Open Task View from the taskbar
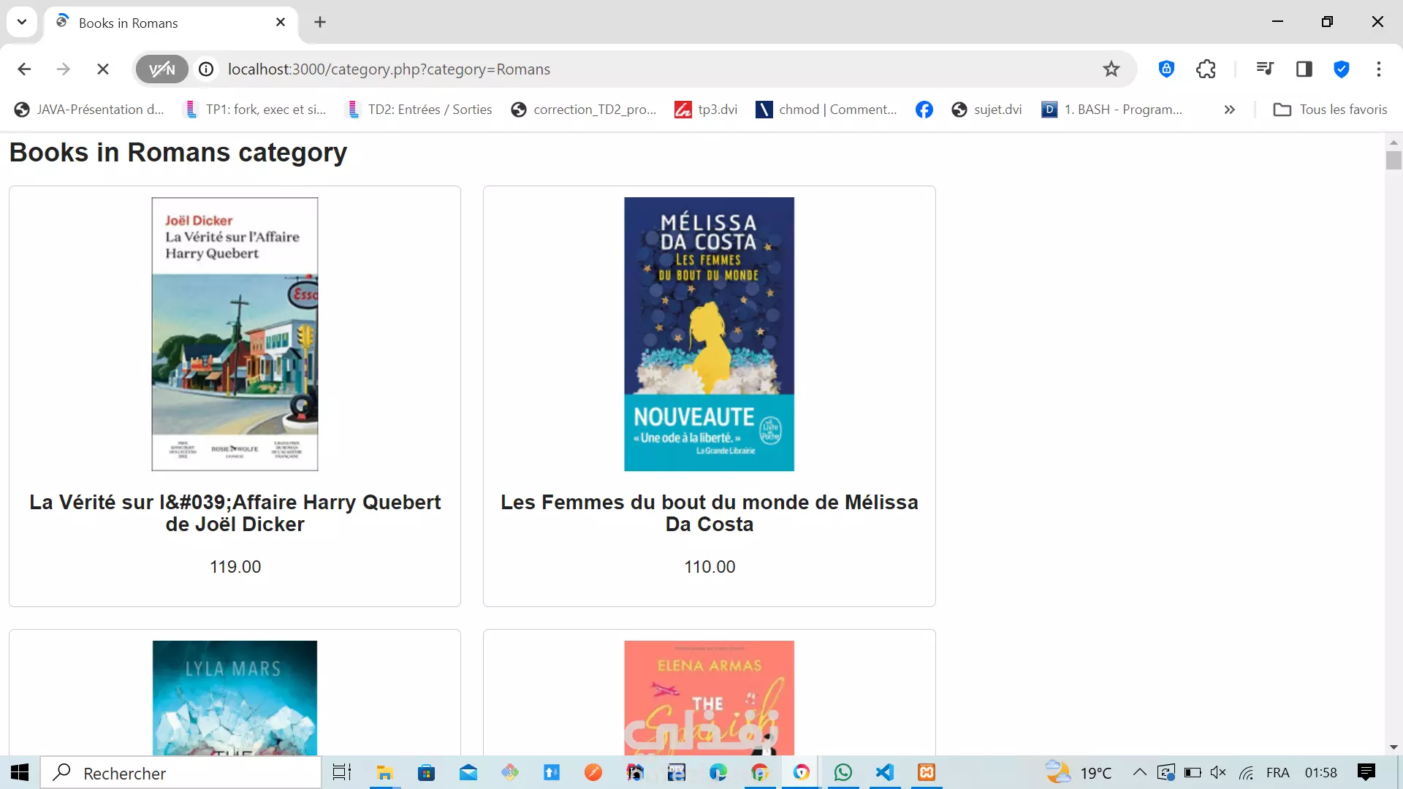 342,772
